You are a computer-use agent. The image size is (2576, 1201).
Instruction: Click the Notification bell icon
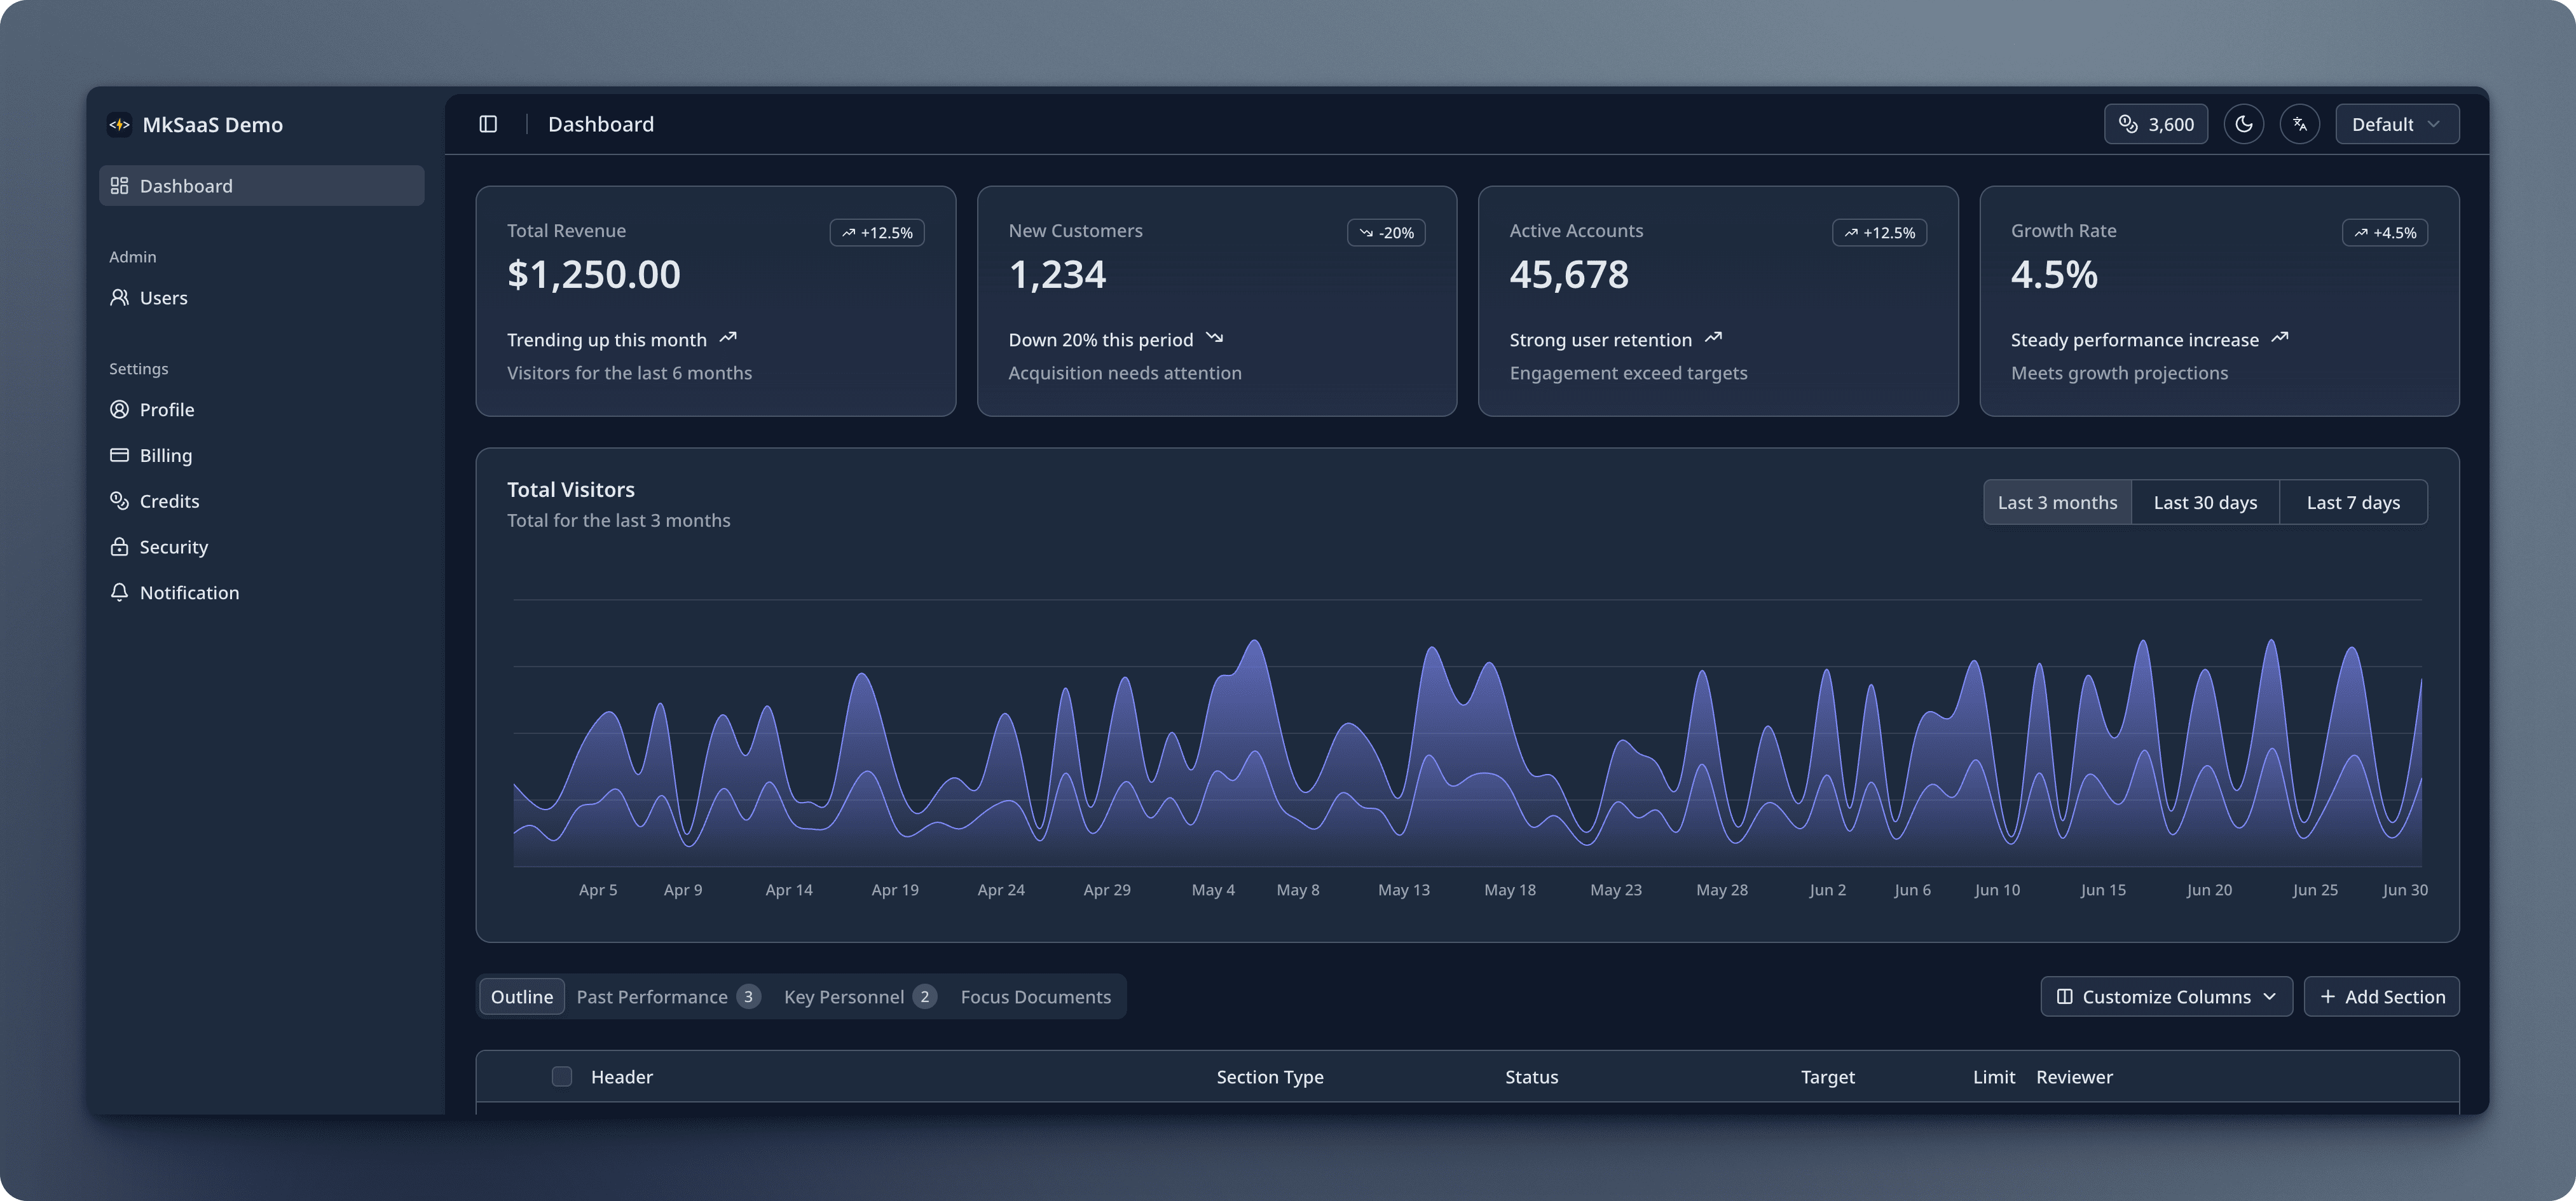(x=119, y=592)
